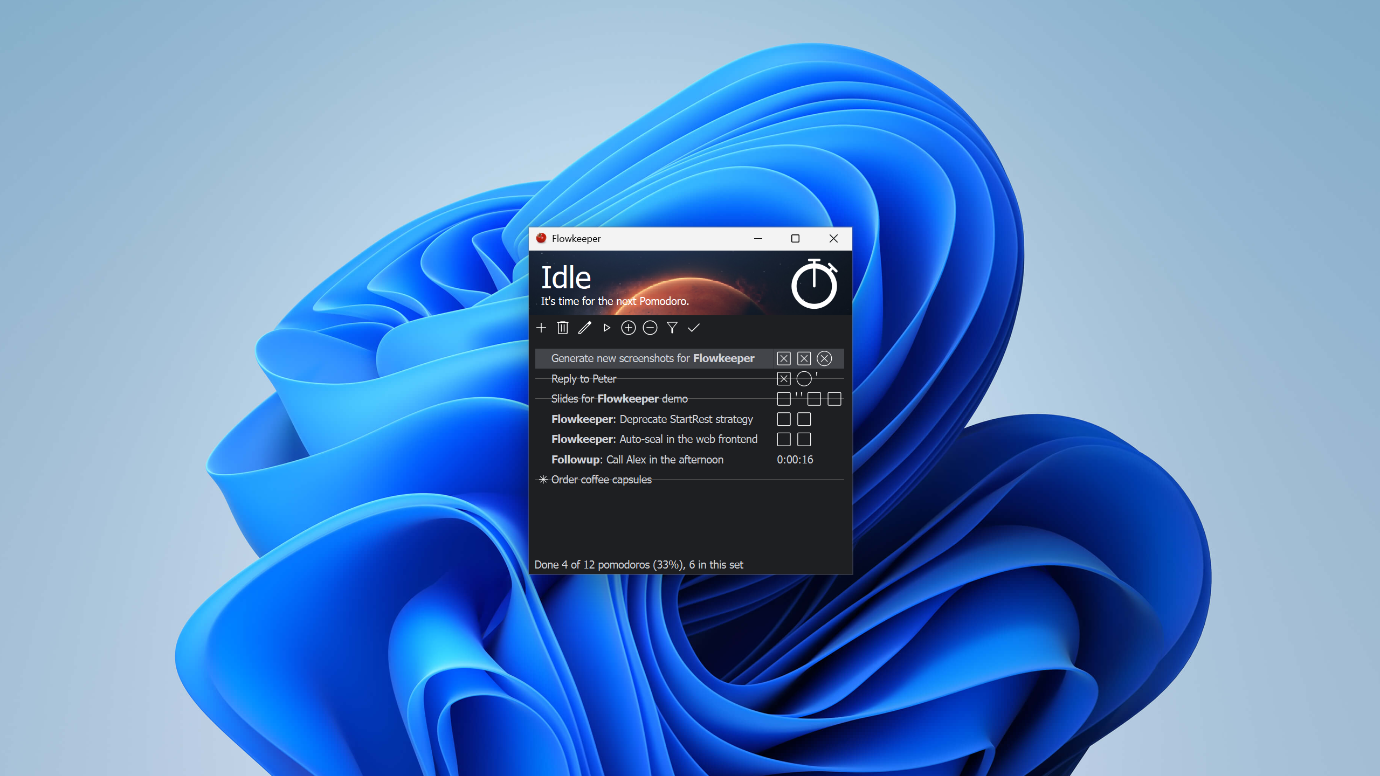Image resolution: width=1380 pixels, height=776 pixels.
Task: Toggle the filter funnel icon
Action: 672,328
